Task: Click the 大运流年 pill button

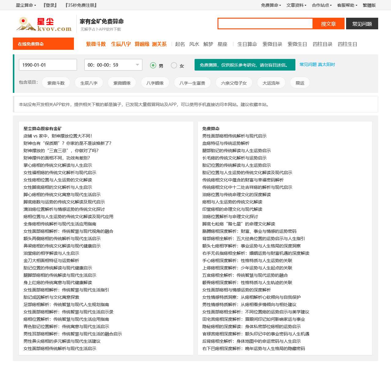Action: (x=271, y=82)
